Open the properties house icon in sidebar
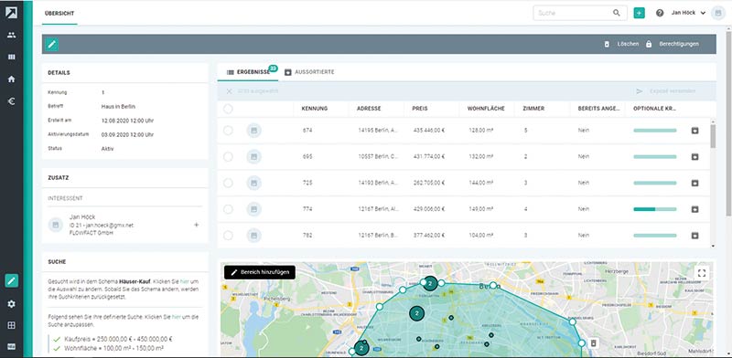This screenshot has height=358, width=732. click(x=12, y=79)
